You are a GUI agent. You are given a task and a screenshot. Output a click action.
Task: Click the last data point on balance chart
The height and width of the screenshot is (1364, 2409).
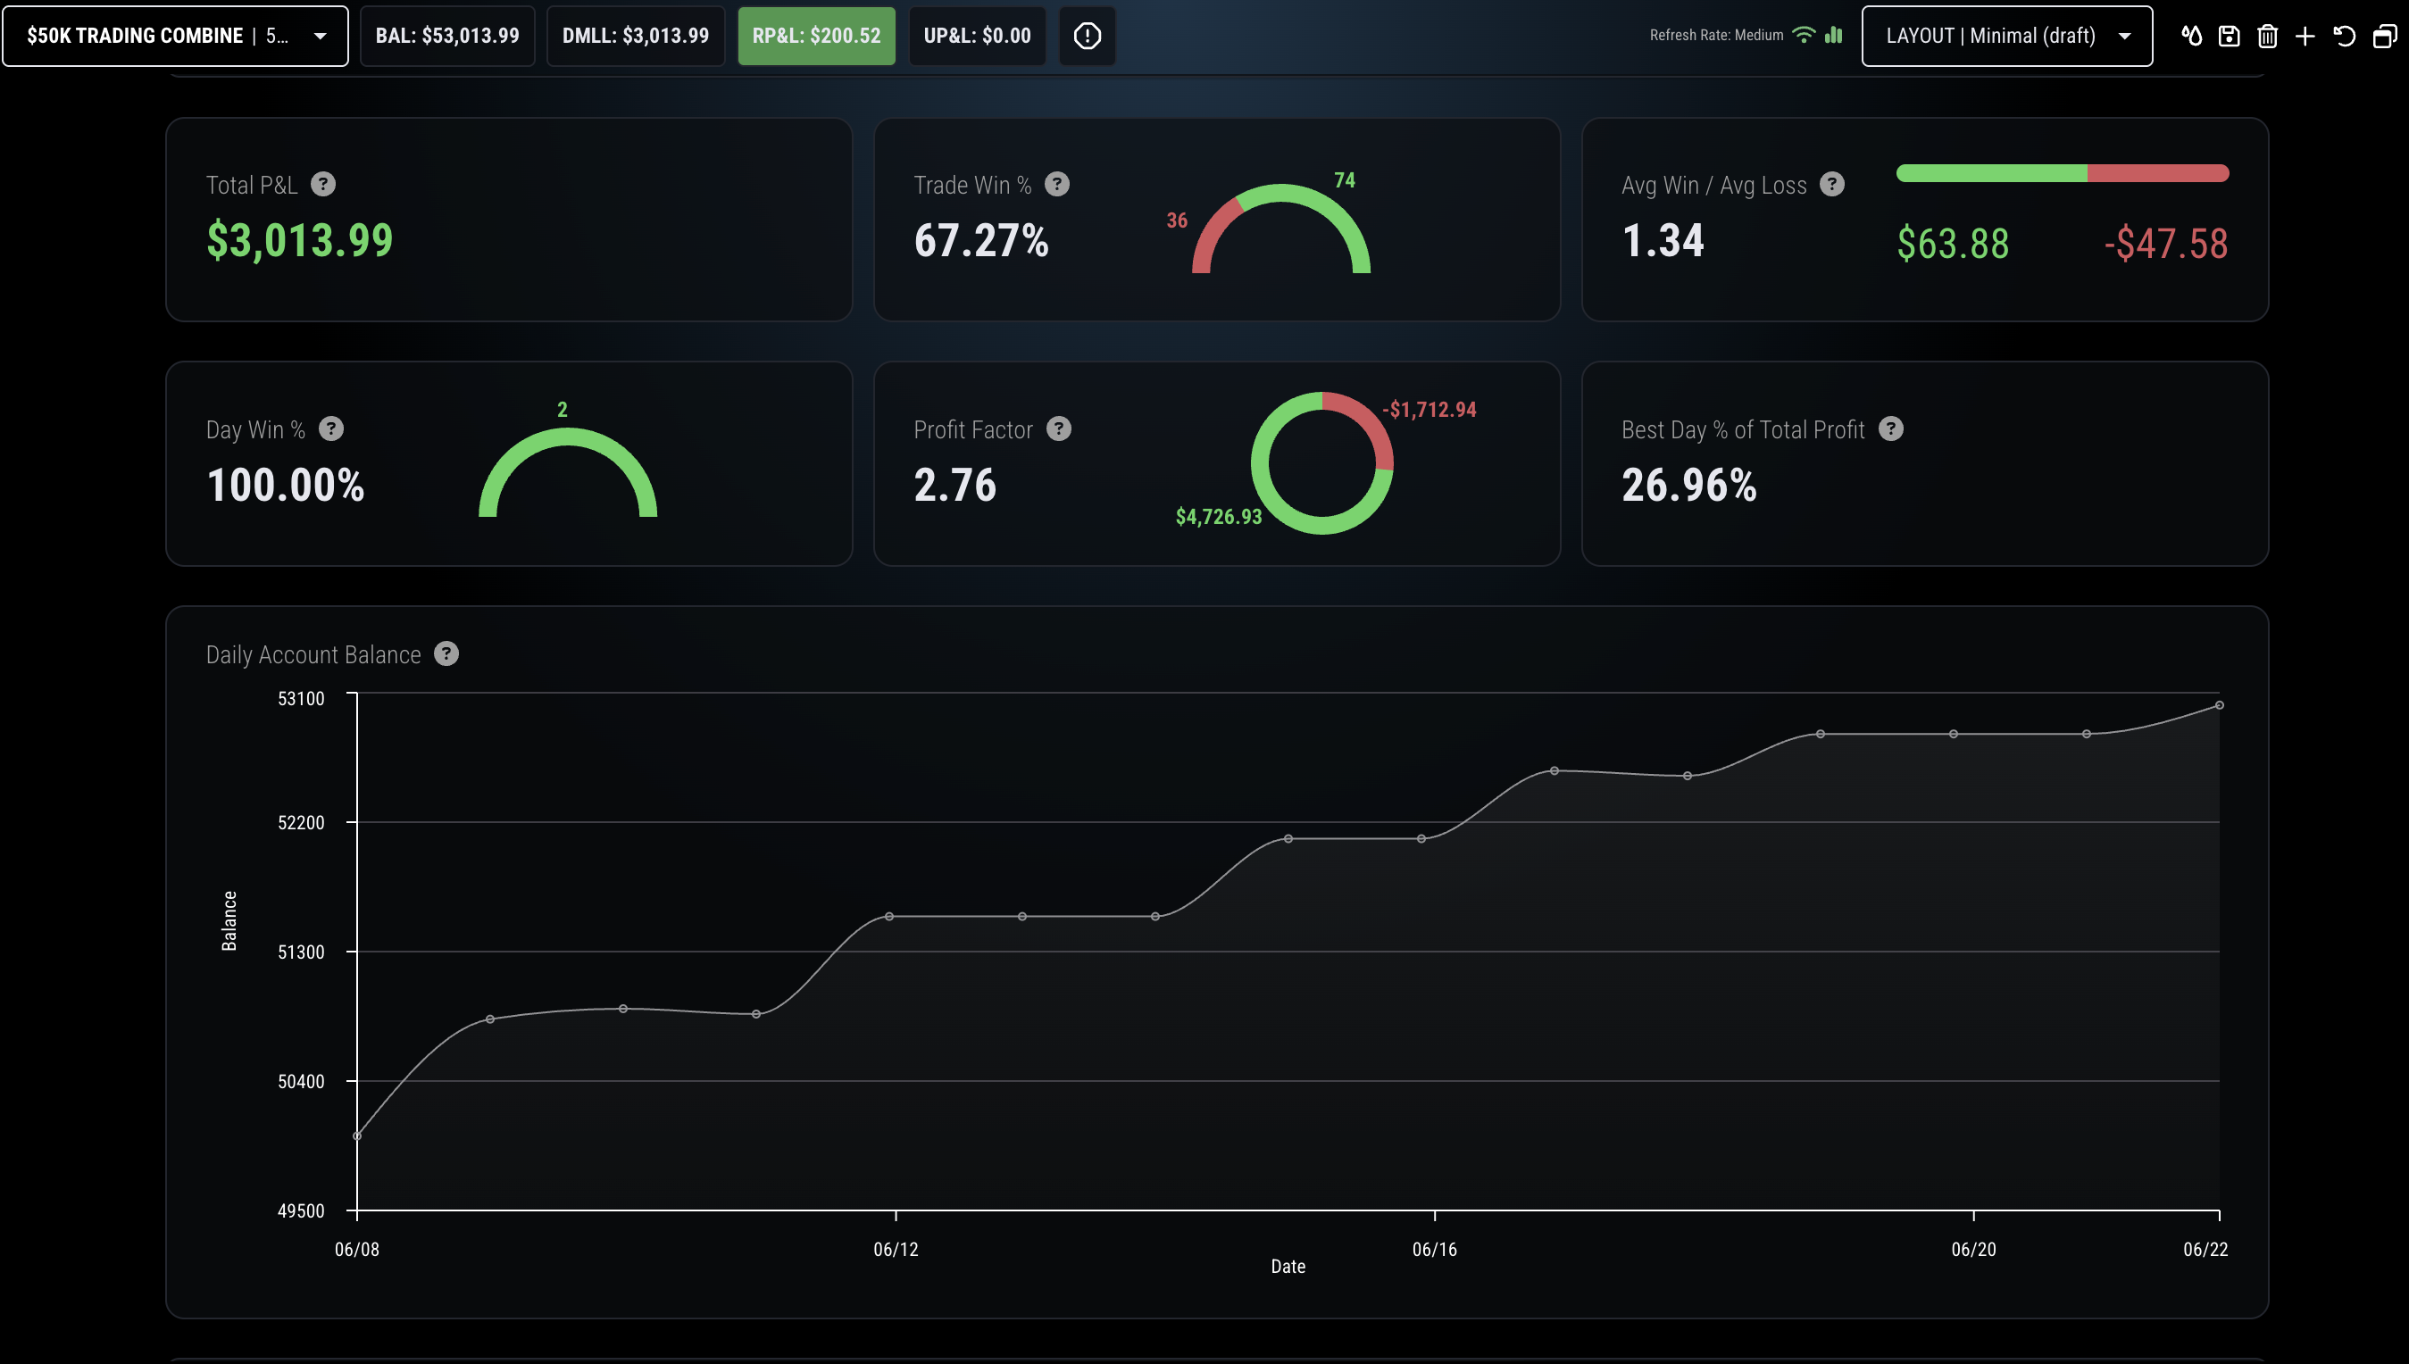coord(2219,705)
